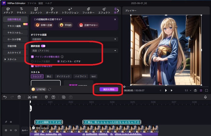Select the スピンドル・ビデオ radio button
211x136 pixels.
pyautogui.click(x=58, y=61)
